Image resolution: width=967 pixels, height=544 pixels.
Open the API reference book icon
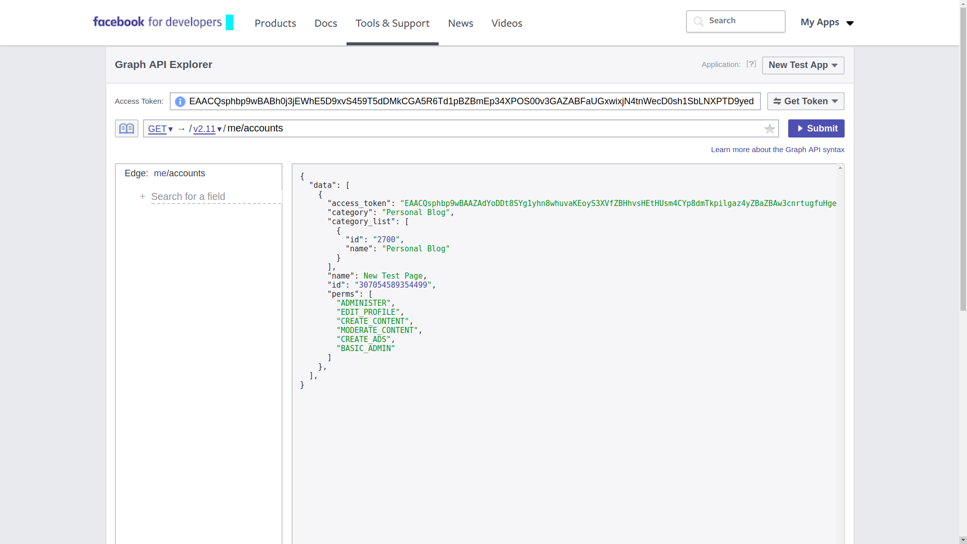click(126, 128)
